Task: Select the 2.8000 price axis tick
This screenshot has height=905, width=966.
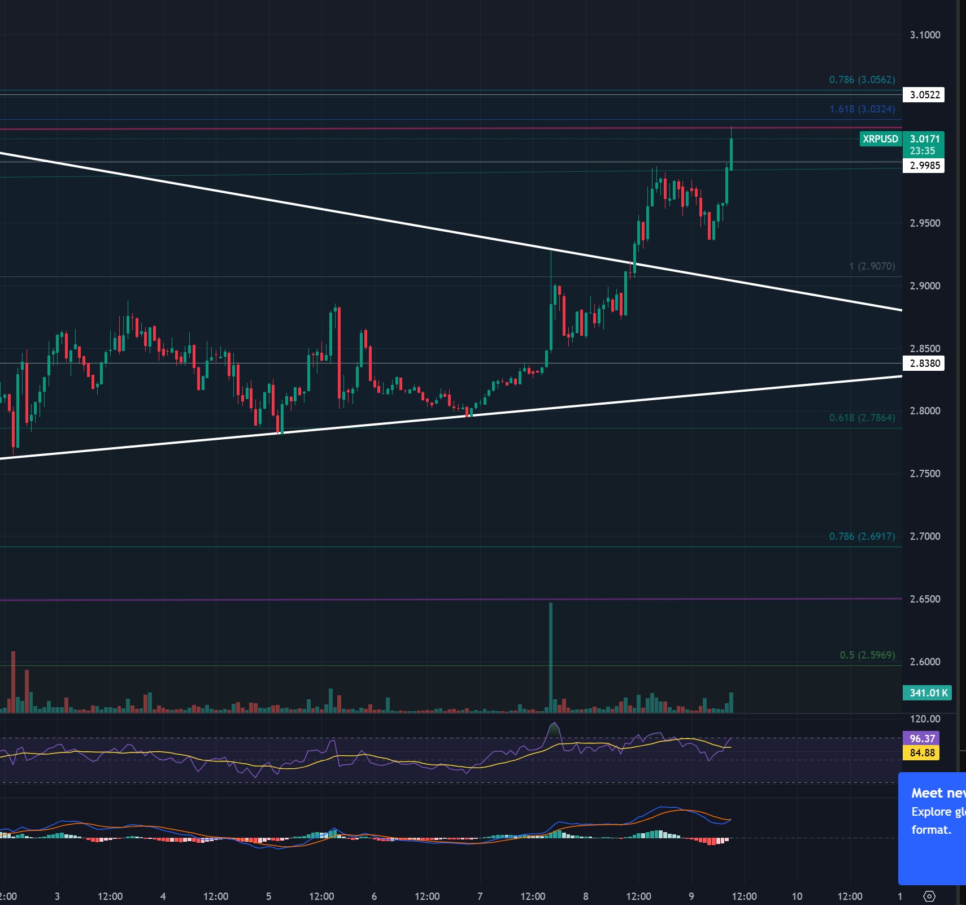Action: (x=925, y=411)
